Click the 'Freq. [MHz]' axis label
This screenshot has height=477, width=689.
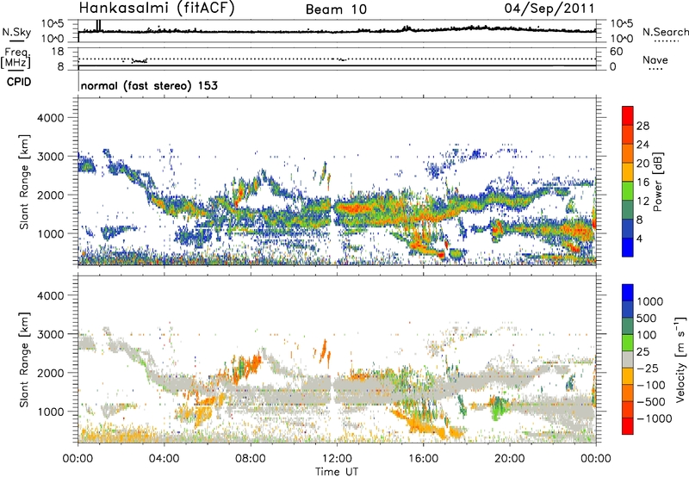click(16, 58)
